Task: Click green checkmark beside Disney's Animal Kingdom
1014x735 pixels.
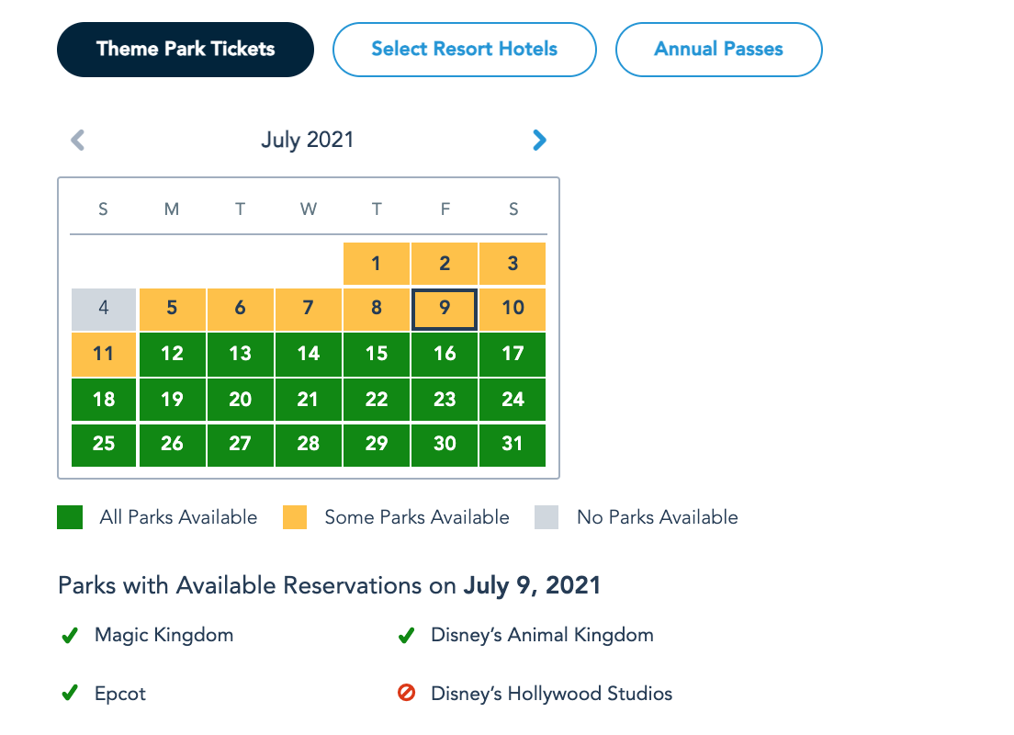Action: [405, 636]
